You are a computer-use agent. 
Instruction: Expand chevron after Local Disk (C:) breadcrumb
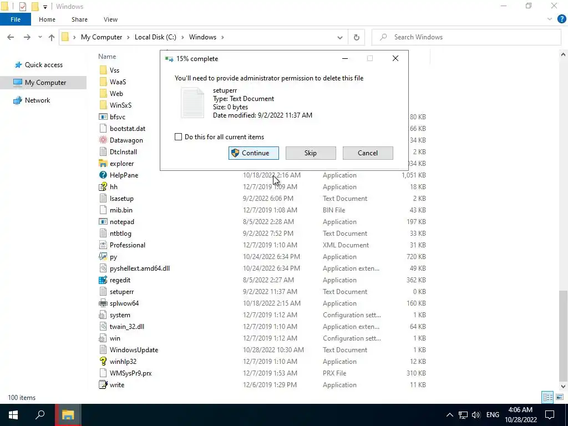coord(182,37)
